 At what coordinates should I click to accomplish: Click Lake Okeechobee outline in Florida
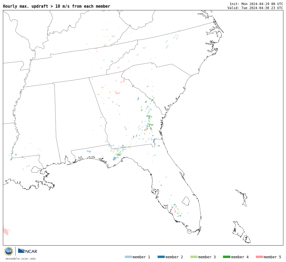[x=186, y=201]
